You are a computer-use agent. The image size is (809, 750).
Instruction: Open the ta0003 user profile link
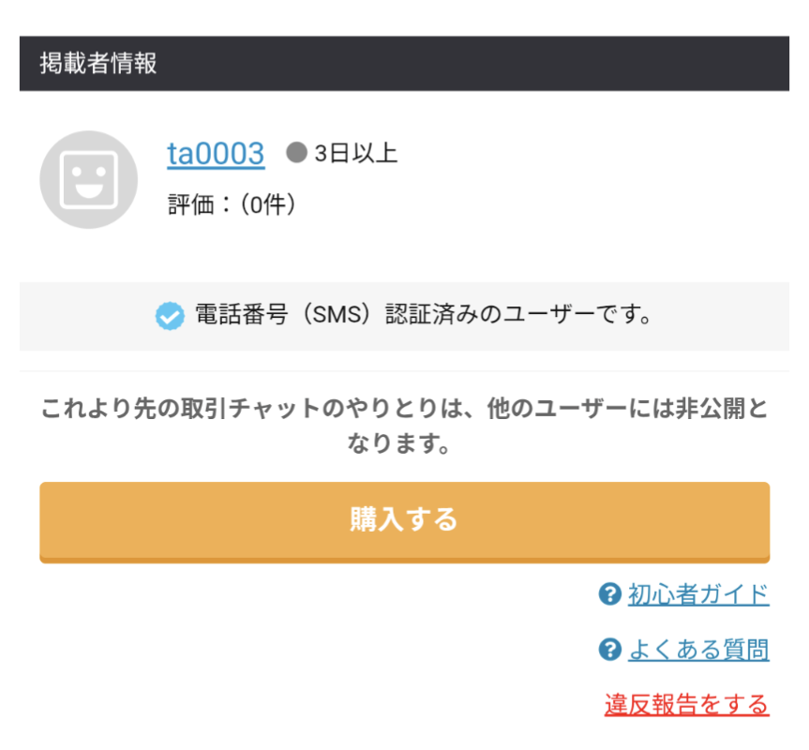pos(216,154)
